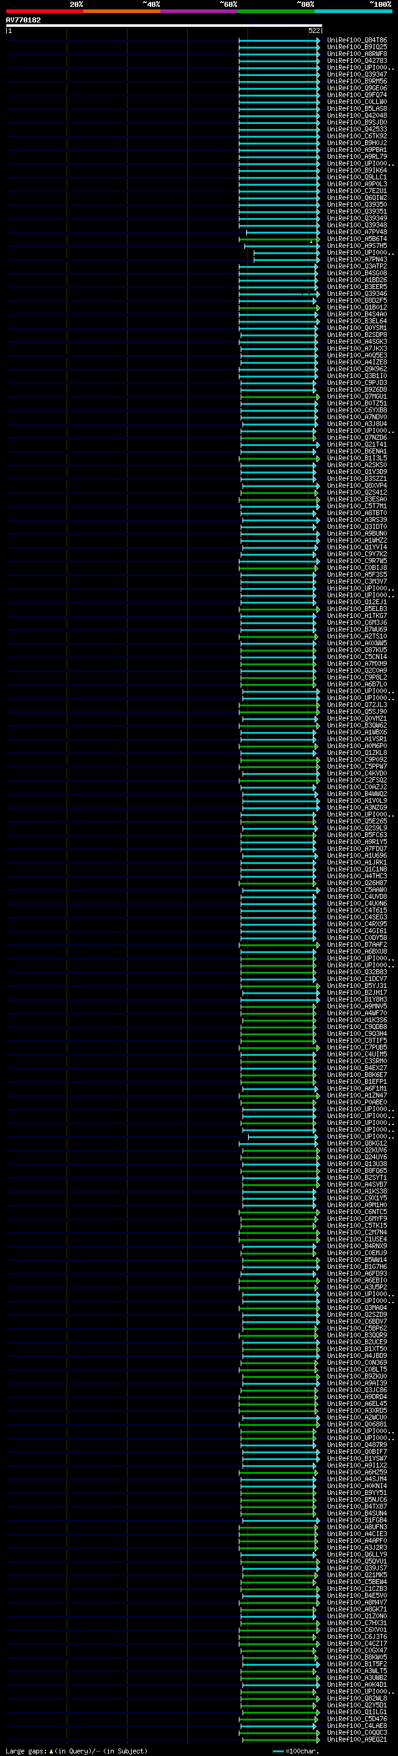Viewport: 398px width, 1756px height.
Task: Open hit UniRef100_A1WBX6
Action: [x=357, y=732]
